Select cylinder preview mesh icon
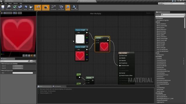Viewport: 186px width, 104px height. 24,55
